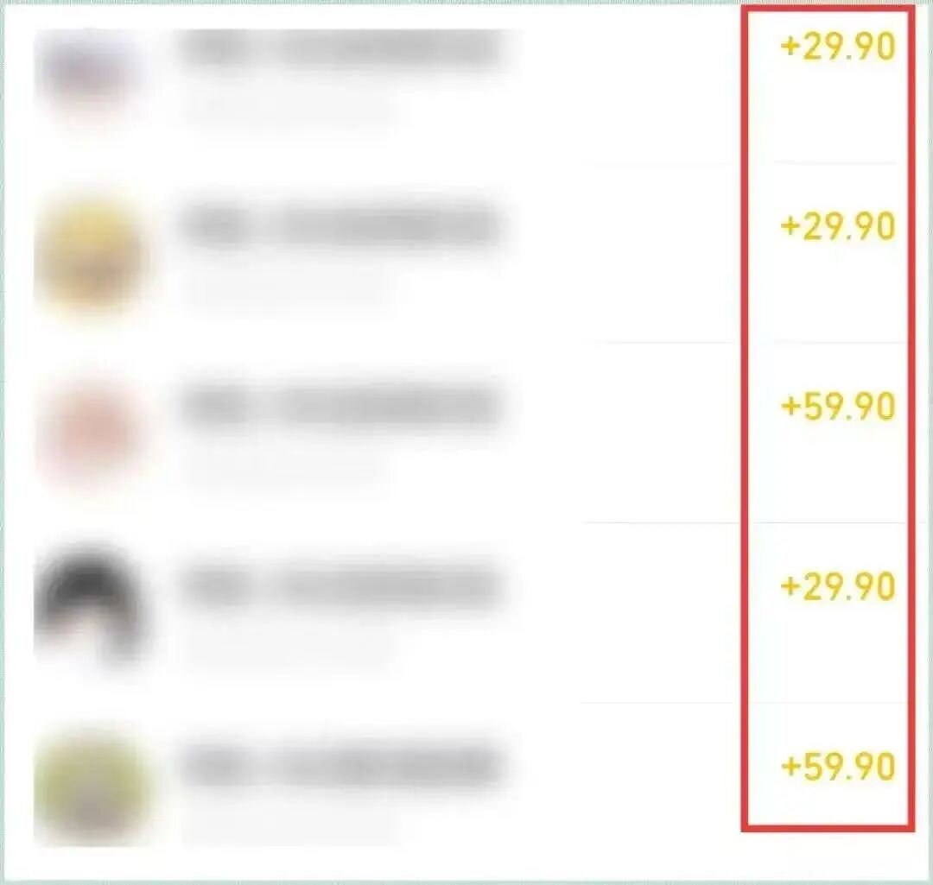Click the +29.90 amount in the first row
Screen dimensions: 933x885
pos(838,47)
